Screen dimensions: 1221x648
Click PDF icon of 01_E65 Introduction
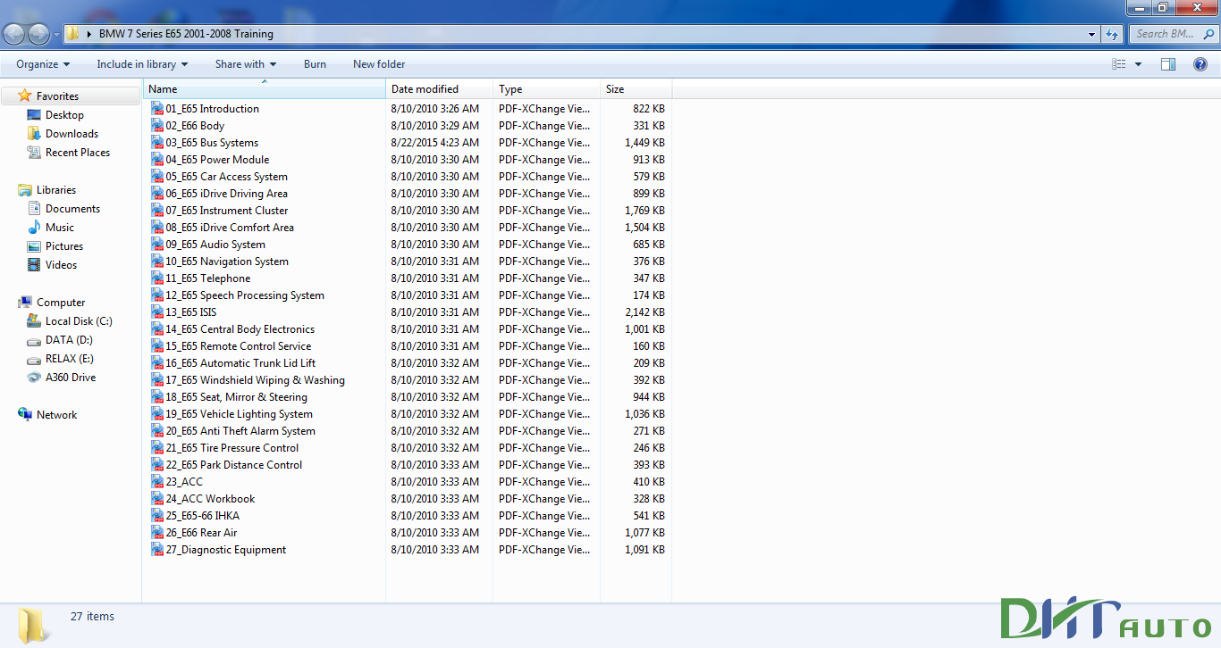[x=157, y=109]
